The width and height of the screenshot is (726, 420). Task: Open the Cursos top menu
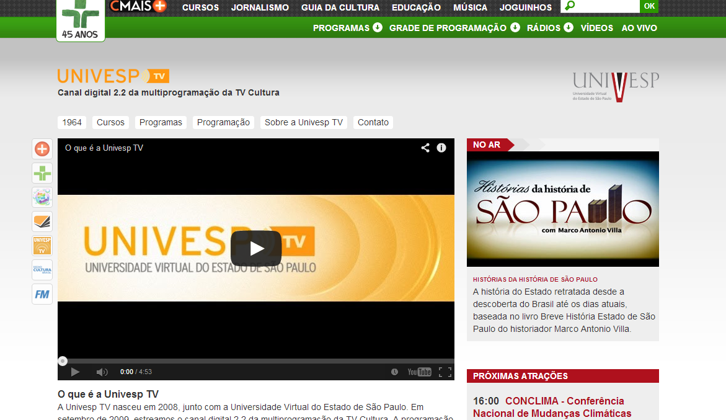pyautogui.click(x=200, y=7)
